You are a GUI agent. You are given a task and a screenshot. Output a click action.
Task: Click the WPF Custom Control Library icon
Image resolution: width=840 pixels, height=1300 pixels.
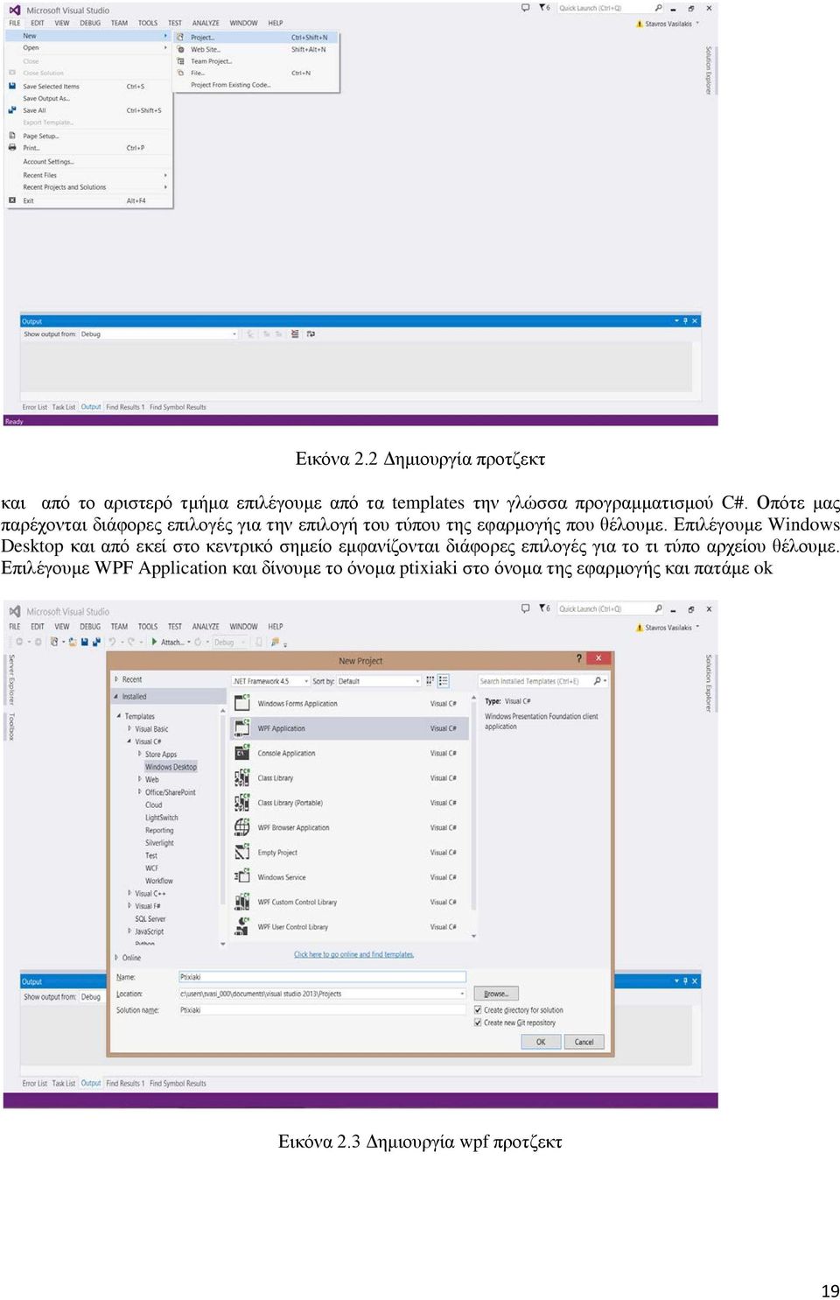point(242,902)
